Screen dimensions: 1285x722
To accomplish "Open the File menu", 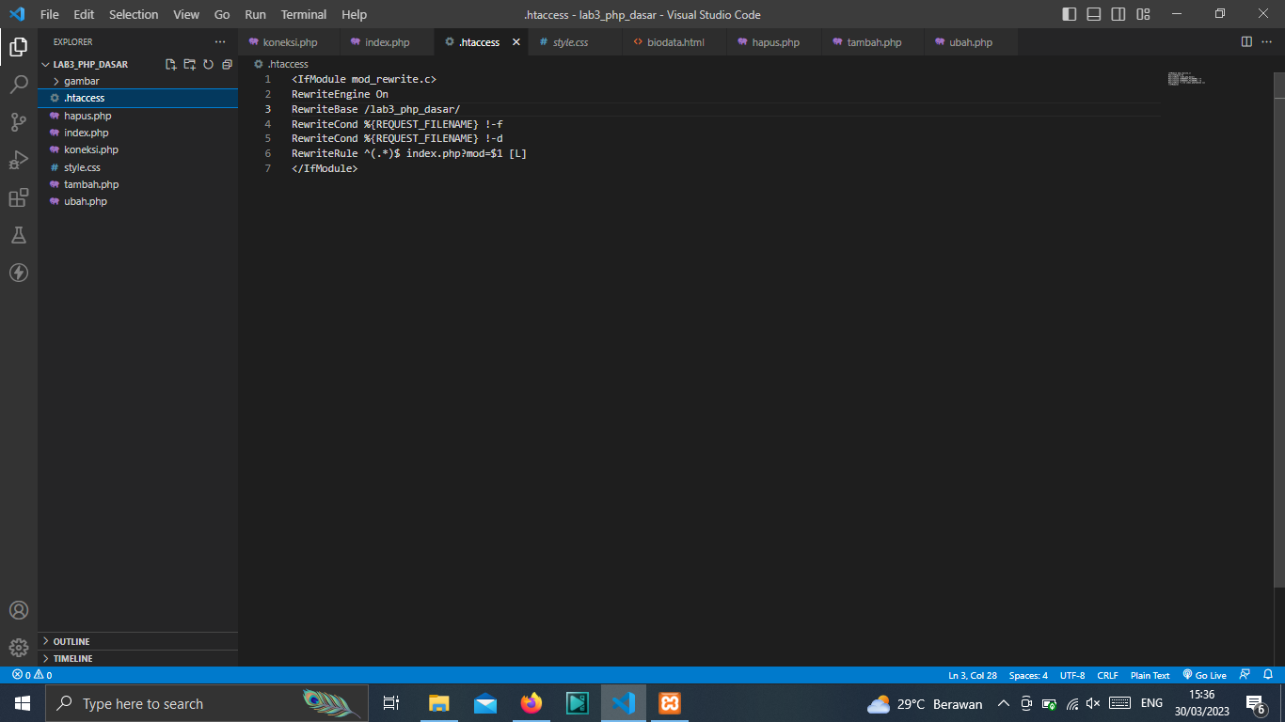I will (49, 14).
